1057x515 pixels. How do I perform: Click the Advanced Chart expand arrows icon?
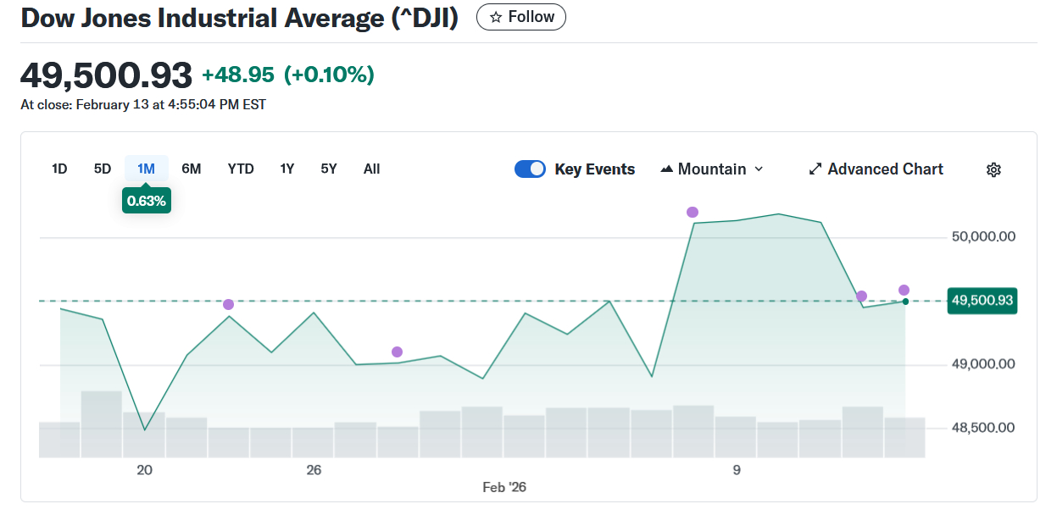(x=815, y=169)
